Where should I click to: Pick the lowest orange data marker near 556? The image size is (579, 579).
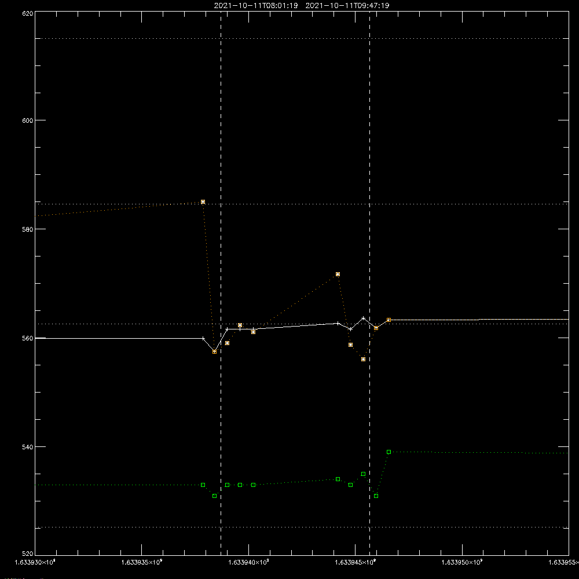364,360
